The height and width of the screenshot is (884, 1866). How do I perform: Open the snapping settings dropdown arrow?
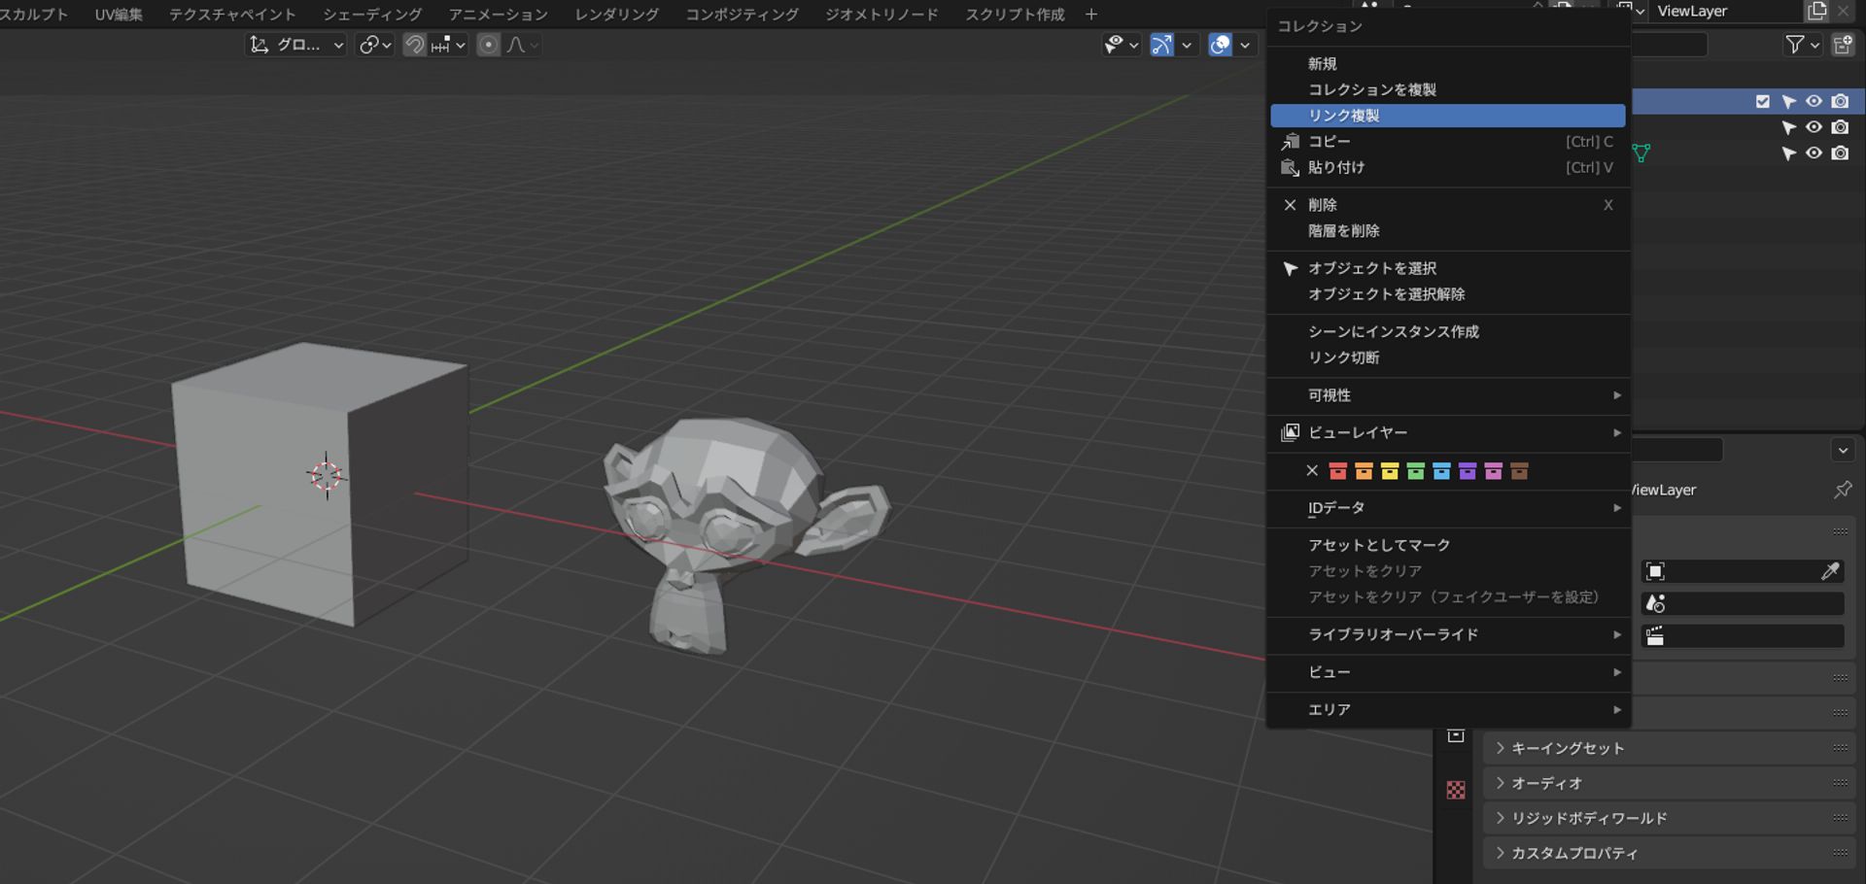pos(460,45)
